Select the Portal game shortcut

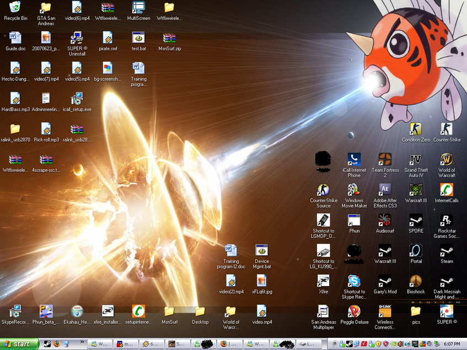click(x=416, y=254)
